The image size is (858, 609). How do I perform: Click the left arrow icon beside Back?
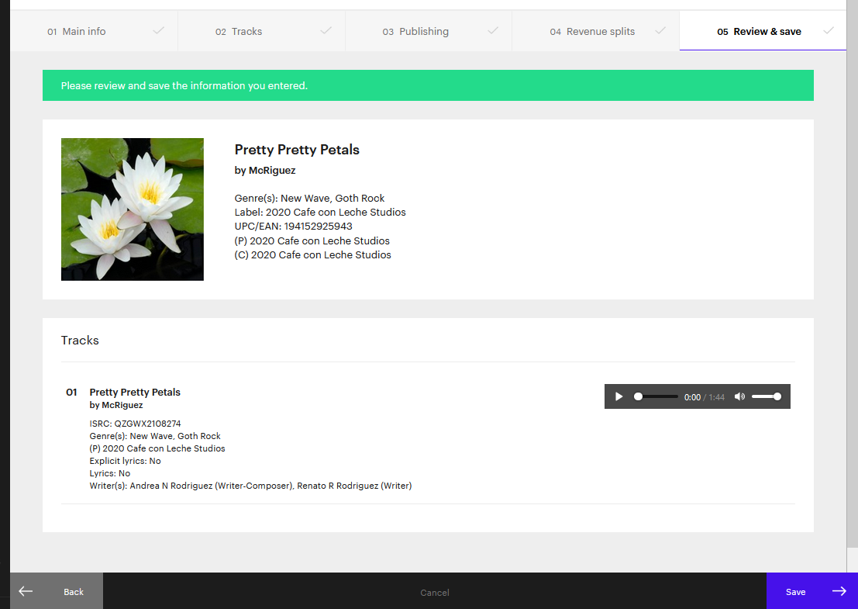[x=26, y=591]
